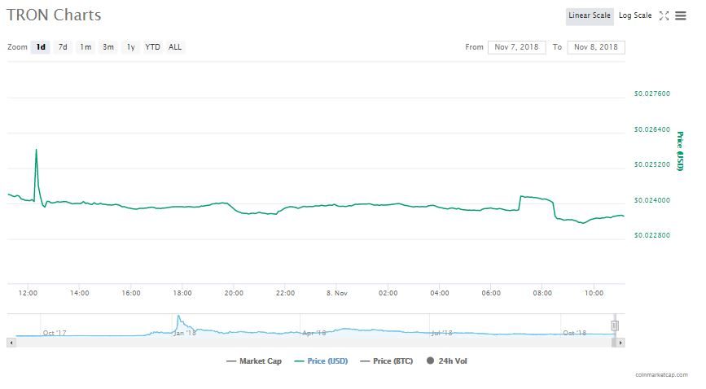Click the 08:00 time axis label

(x=542, y=293)
